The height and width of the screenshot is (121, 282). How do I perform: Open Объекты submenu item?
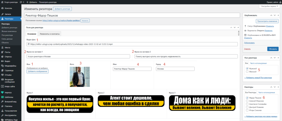(x=5, y=43)
